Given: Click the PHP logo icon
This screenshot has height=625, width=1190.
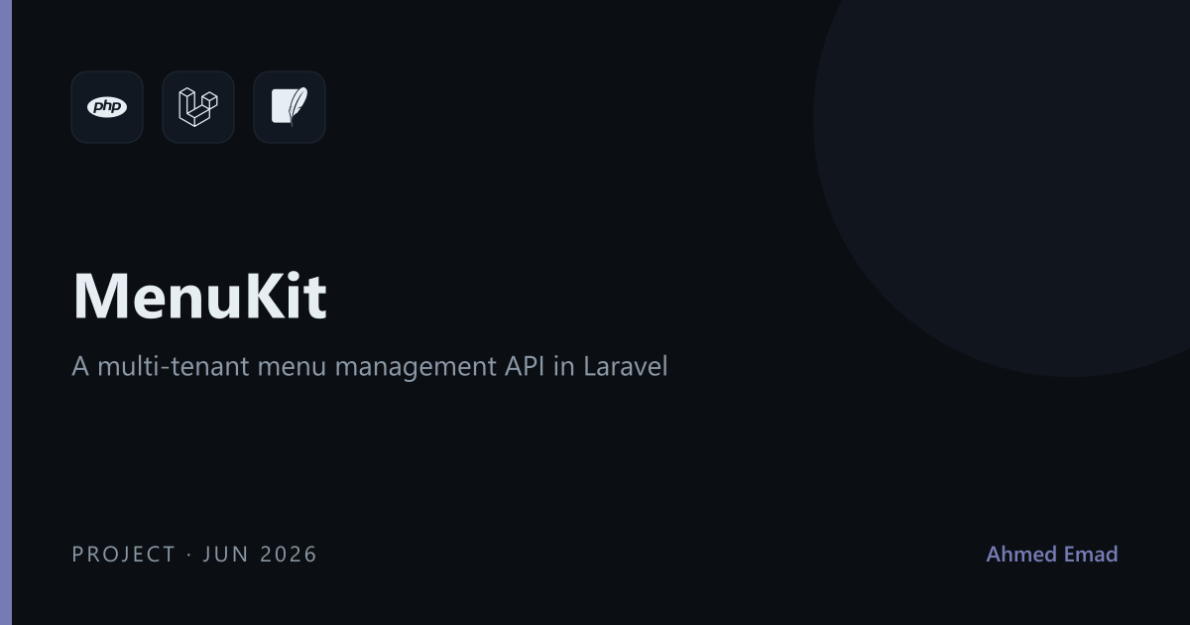Looking at the screenshot, I should tap(107, 107).
